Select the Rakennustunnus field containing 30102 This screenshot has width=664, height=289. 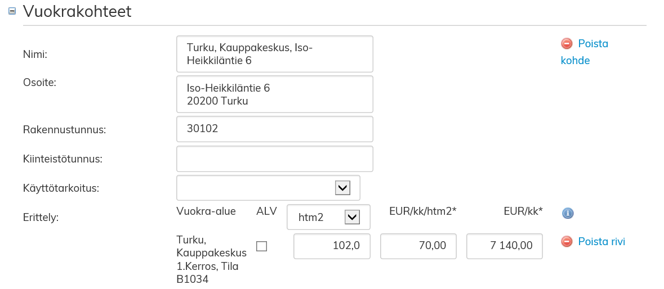point(275,129)
